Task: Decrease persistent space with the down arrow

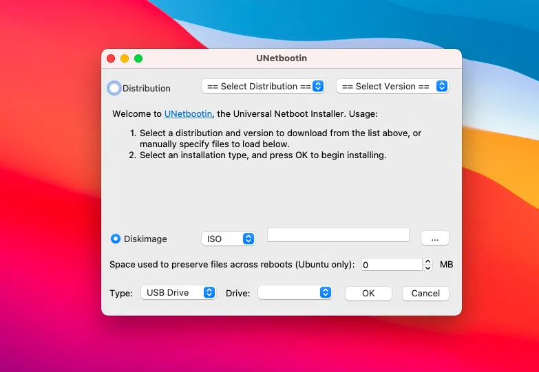Action: (x=427, y=268)
